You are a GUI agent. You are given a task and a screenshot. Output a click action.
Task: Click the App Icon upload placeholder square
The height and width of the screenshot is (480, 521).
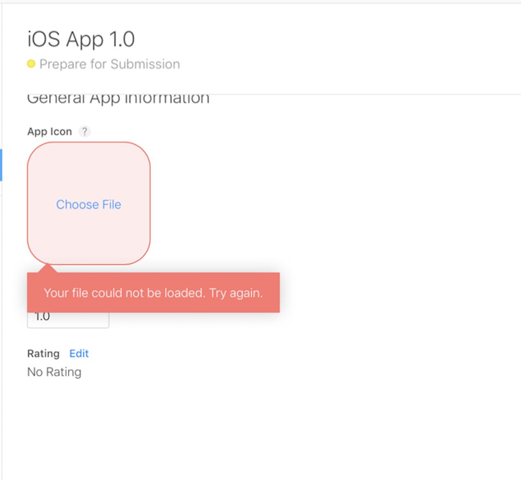click(89, 203)
